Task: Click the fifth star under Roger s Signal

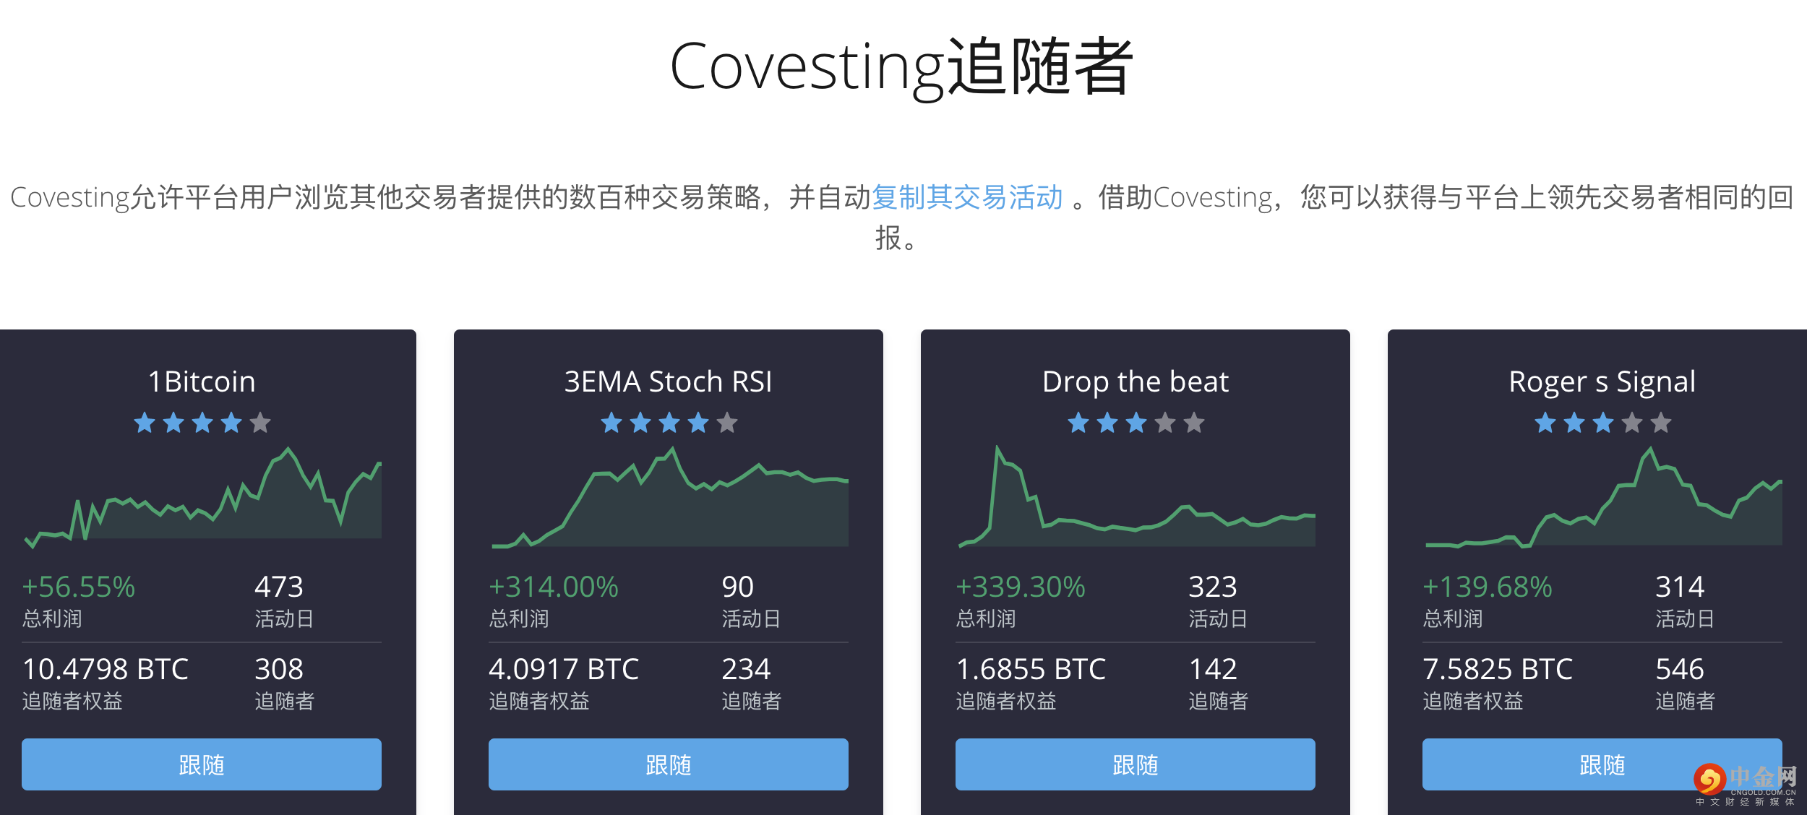Action: [1661, 423]
